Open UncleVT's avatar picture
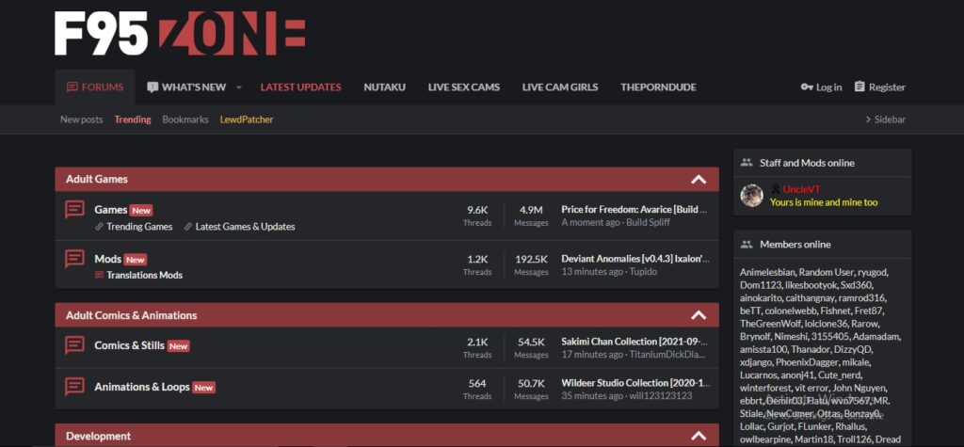Screen dimensions: 964x447 coord(751,196)
